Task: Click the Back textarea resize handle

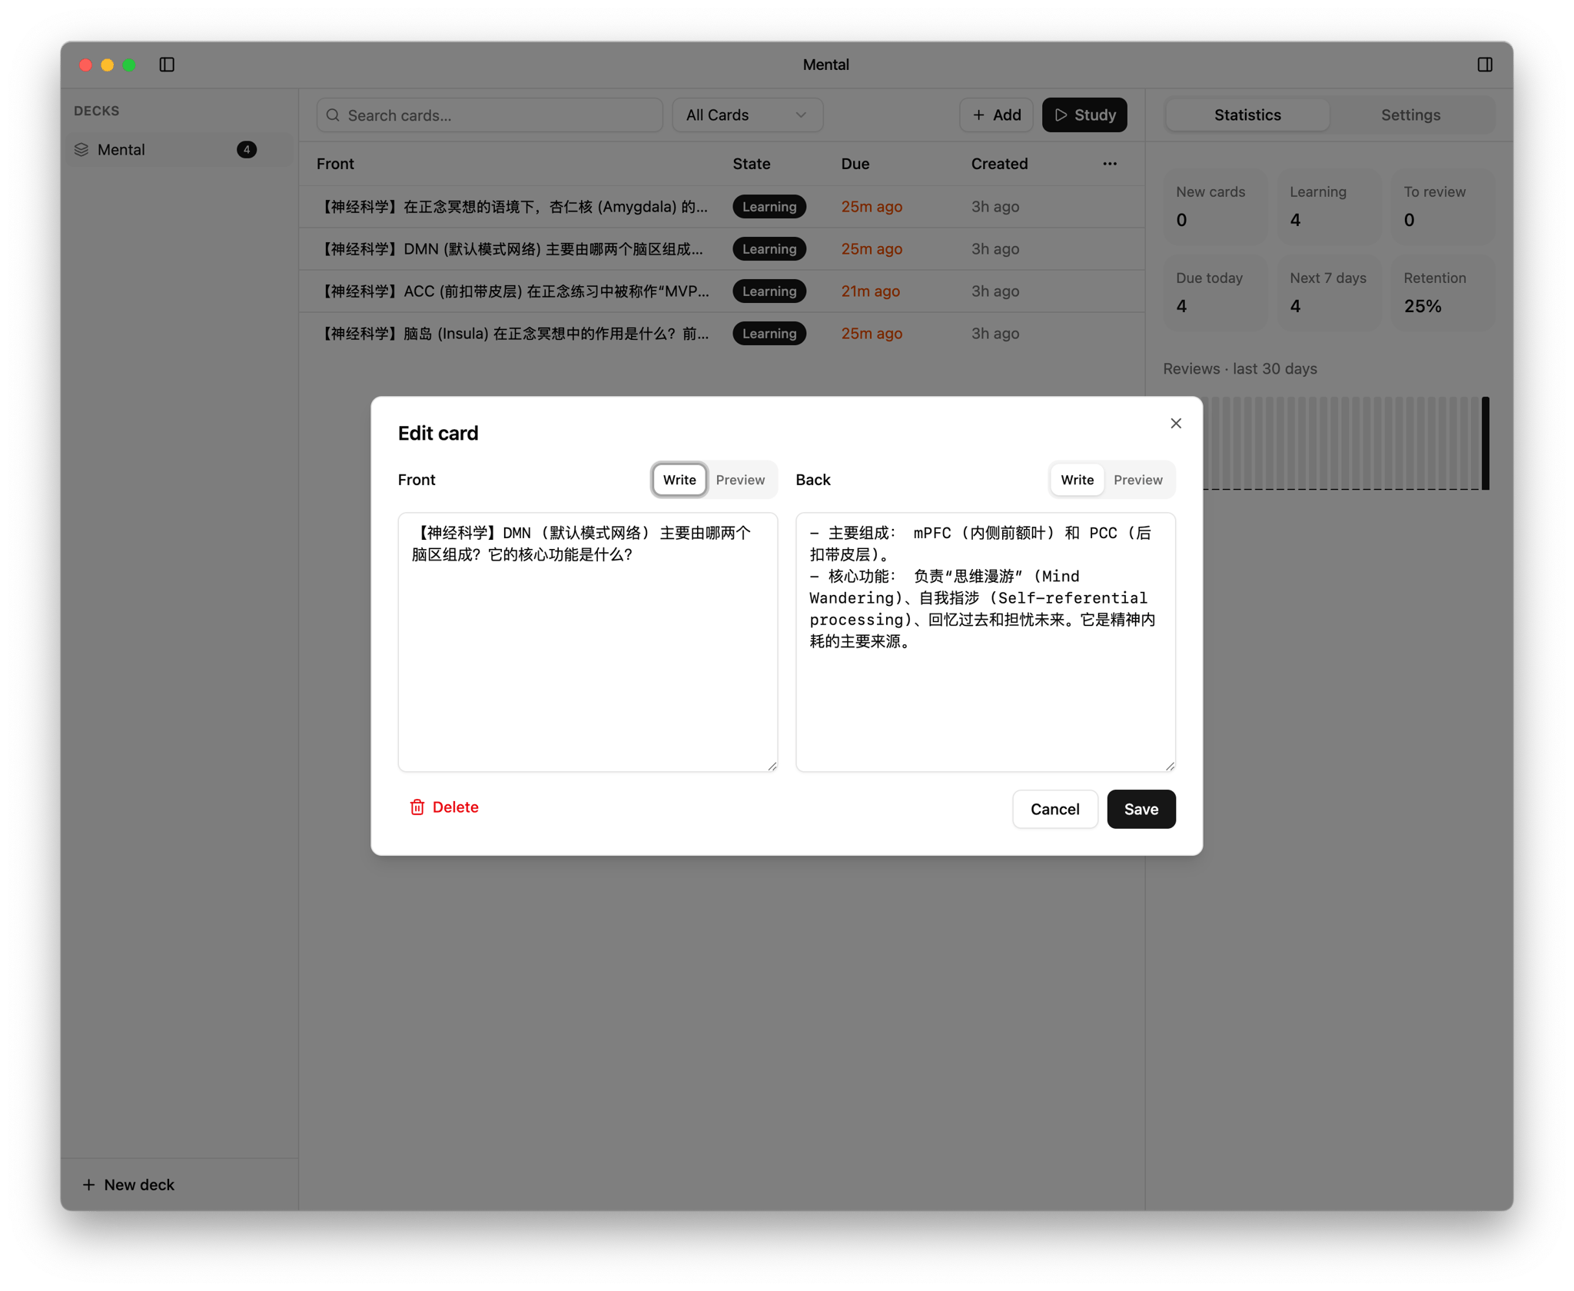Action: tap(1170, 766)
